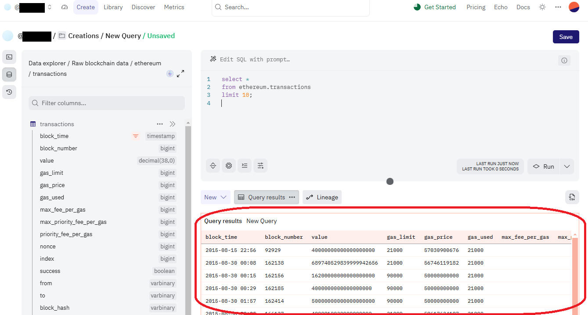Open the Discover tab
The height and width of the screenshot is (315, 588).
tap(144, 7)
